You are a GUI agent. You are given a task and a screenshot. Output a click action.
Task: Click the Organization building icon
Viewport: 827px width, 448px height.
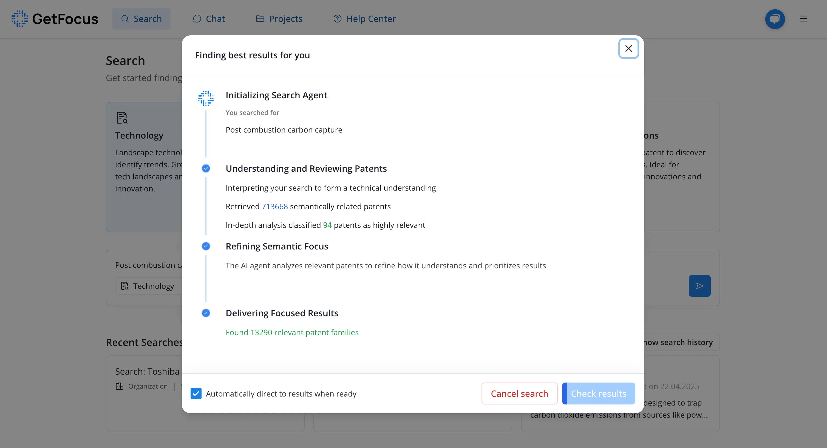point(120,386)
